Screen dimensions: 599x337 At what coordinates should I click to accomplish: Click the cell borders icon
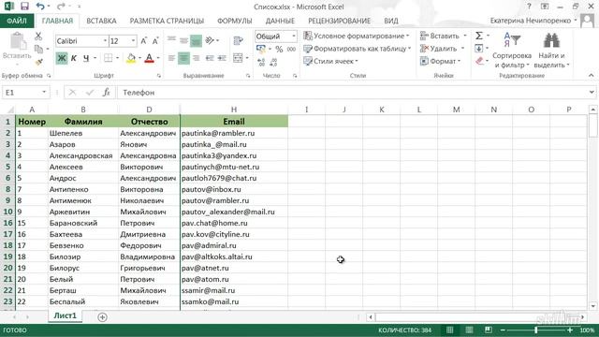109,58
